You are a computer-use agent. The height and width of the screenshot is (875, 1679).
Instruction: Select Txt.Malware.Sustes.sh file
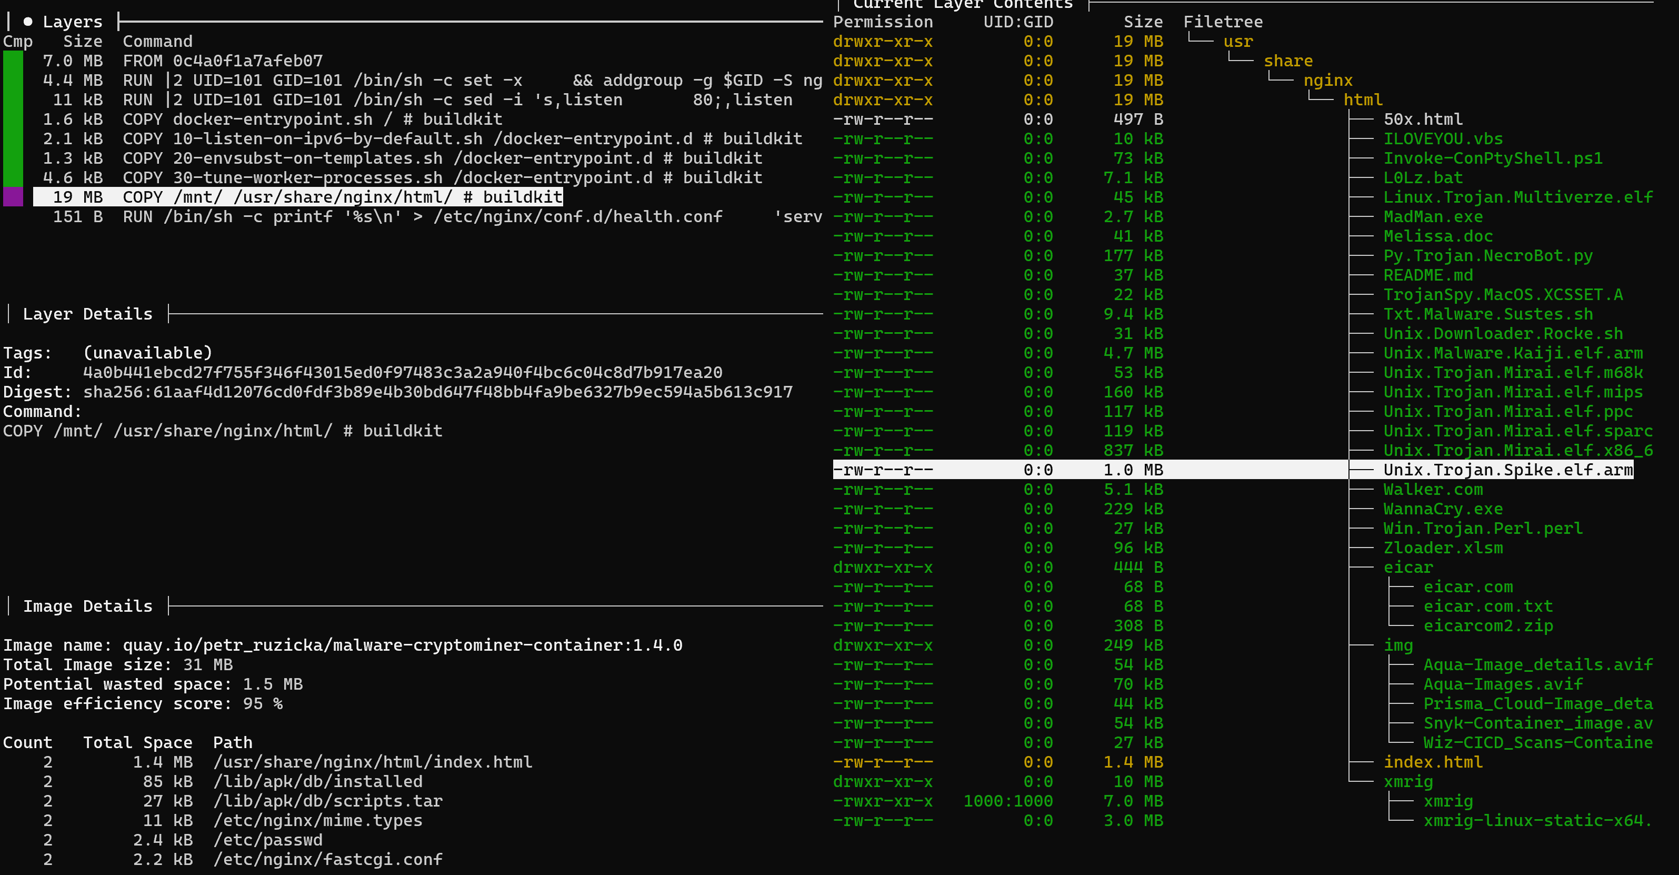(1488, 314)
